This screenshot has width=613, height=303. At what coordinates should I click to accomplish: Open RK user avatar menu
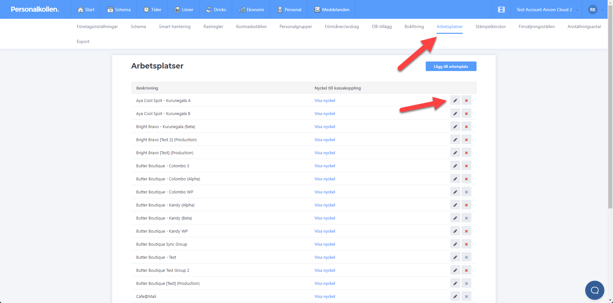(x=593, y=10)
